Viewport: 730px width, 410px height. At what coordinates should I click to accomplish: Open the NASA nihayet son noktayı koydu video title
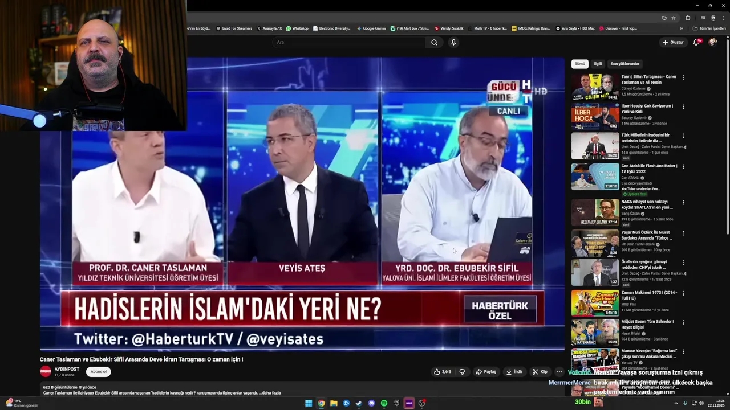pyautogui.click(x=647, y=204)
